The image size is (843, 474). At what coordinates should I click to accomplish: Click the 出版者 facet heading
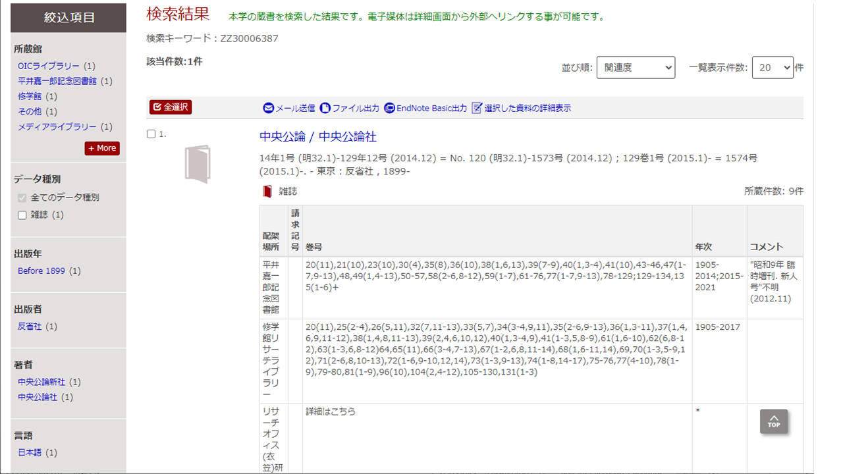click(x=28, y=309)
